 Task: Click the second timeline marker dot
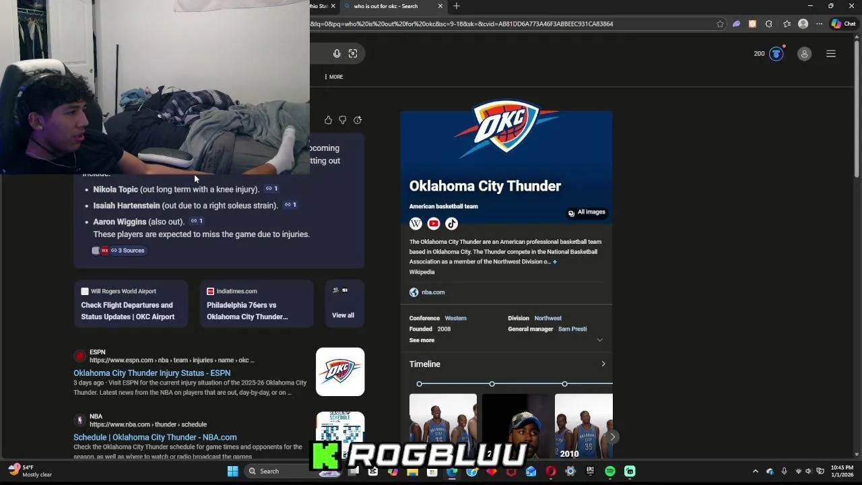click(x=492, y=384)
